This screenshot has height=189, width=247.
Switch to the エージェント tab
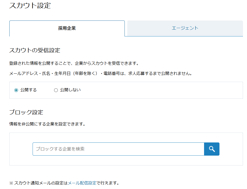pos(185,28)
